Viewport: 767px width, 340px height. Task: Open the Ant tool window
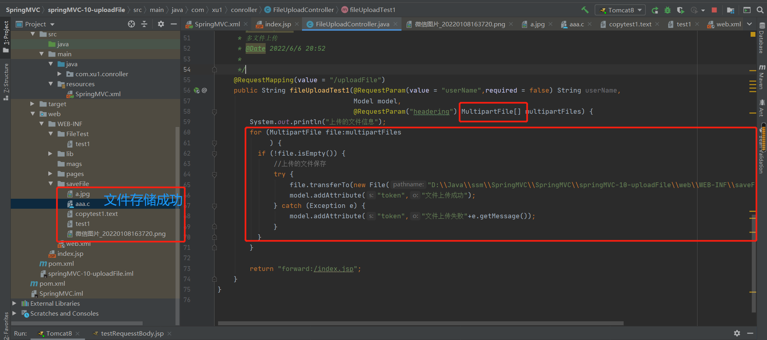762,108
